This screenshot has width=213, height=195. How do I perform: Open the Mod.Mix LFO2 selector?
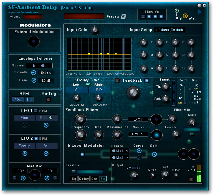tap(20, 171)
